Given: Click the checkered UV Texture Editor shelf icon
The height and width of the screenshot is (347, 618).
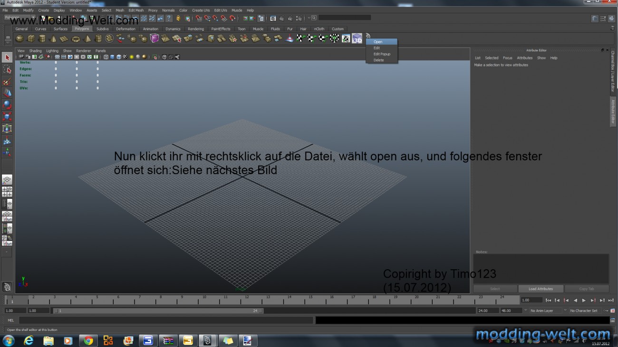Looking at the screenshot, I should coord(346,38).
